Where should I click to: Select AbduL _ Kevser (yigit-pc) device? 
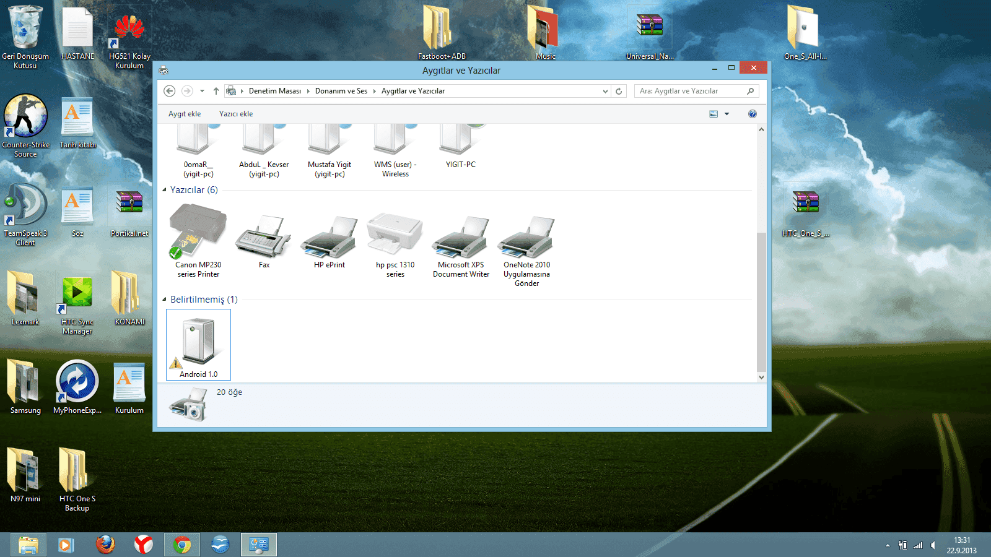[264, 150]
